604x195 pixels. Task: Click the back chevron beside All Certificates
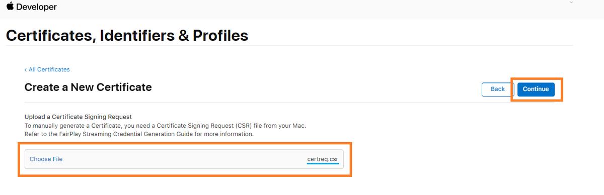coord(26,70)
